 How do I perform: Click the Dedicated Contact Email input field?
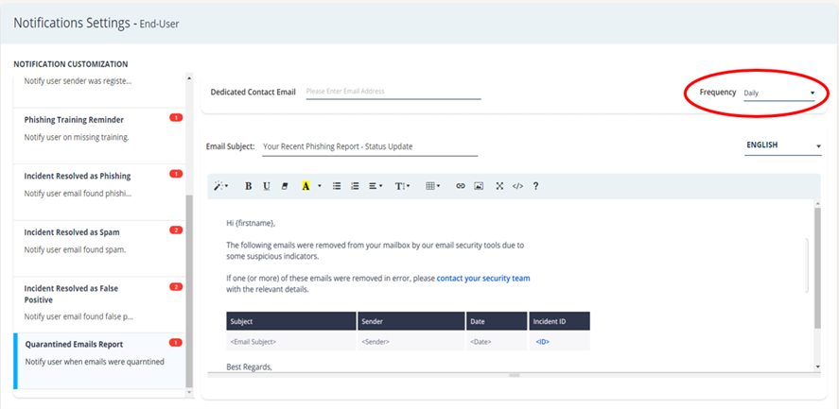393,92
